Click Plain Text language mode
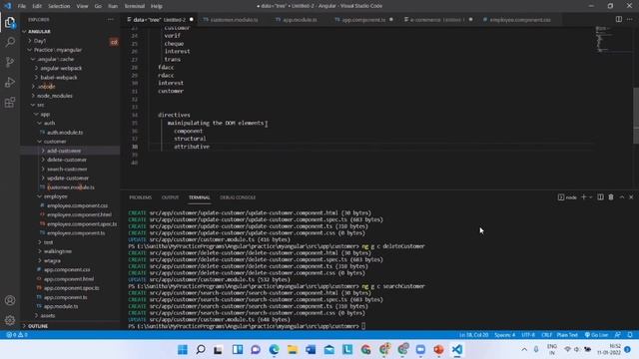The image size is (639, 359). 567,335
